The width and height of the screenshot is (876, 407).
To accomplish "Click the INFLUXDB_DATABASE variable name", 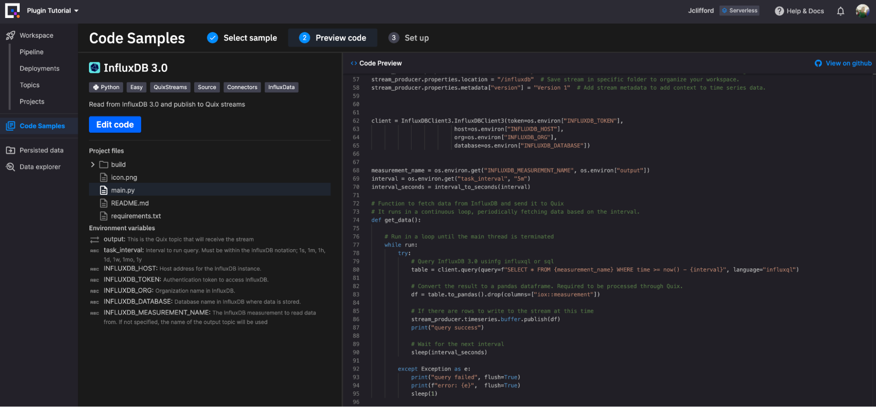I will coord(138,301).
